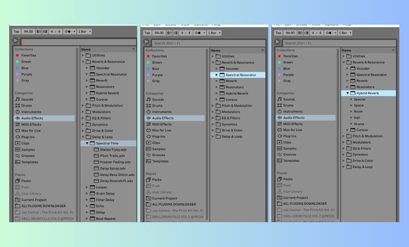Select Pitch Trails.adv in left panel
The image size is (409, 247).
(109, 156)
